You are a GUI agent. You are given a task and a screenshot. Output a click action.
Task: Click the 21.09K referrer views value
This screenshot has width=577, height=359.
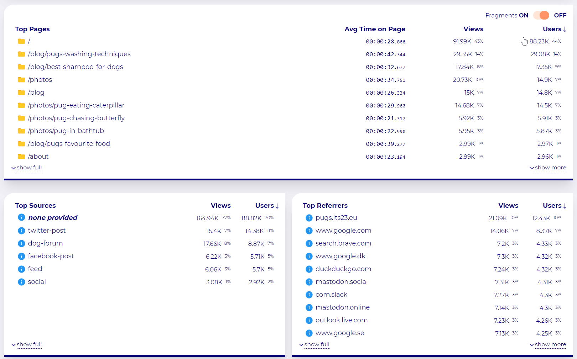tap(498, 218)
